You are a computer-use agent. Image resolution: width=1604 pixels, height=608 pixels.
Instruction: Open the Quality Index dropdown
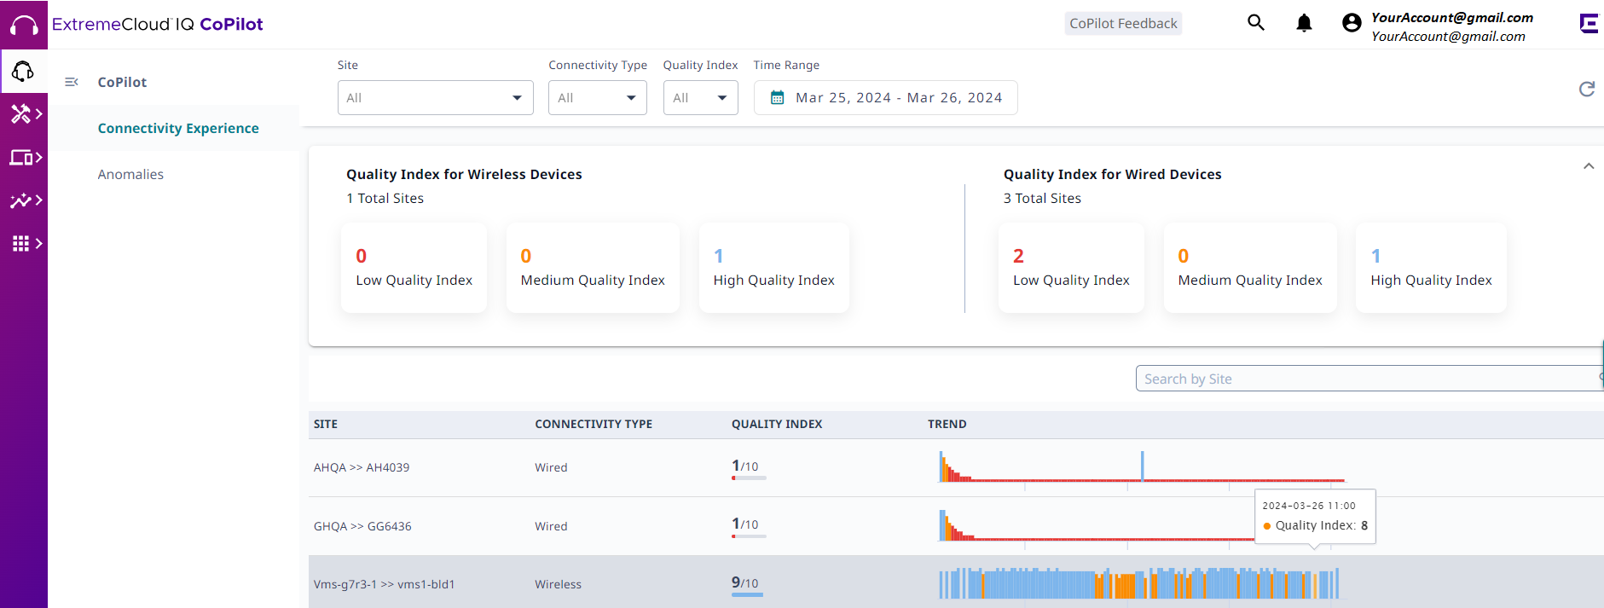pyautogui.click(x=700, y=98)
